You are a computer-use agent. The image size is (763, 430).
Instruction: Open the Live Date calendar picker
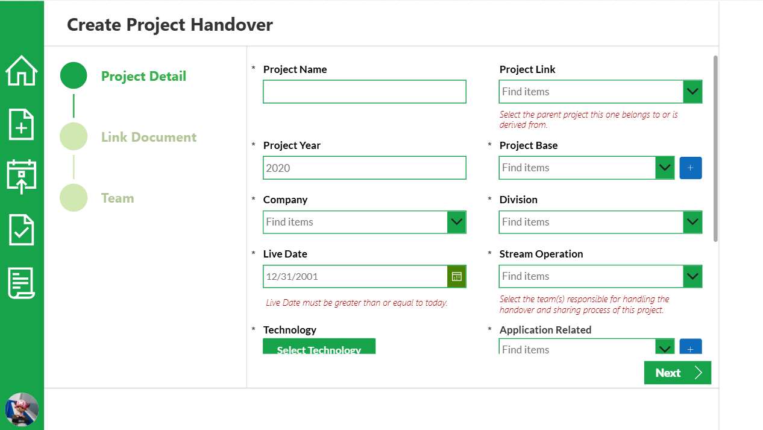(457, 276)
